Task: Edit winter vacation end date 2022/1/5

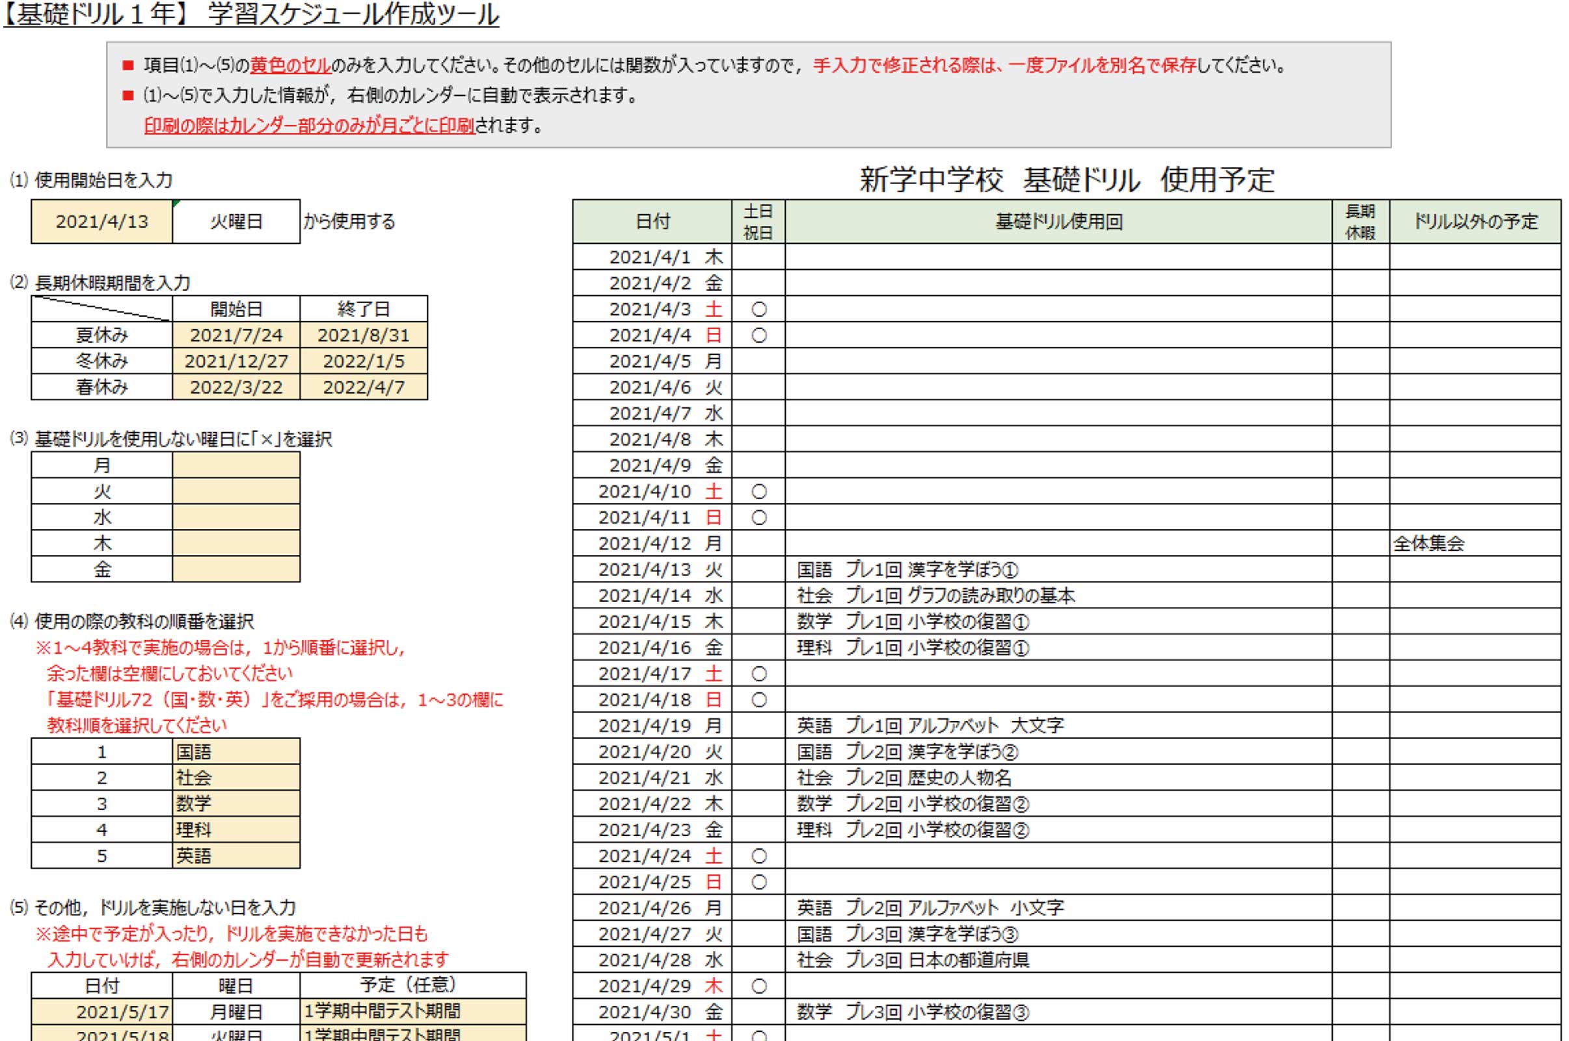Action: point(364,360)
